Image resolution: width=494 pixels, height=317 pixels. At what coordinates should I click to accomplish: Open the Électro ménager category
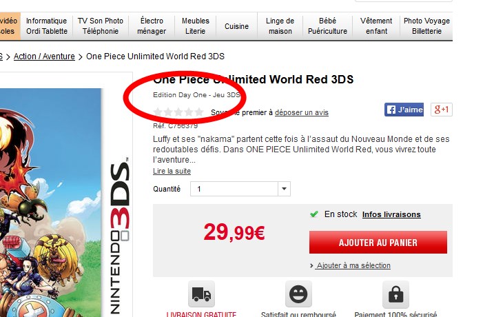(x=152, y=26)
